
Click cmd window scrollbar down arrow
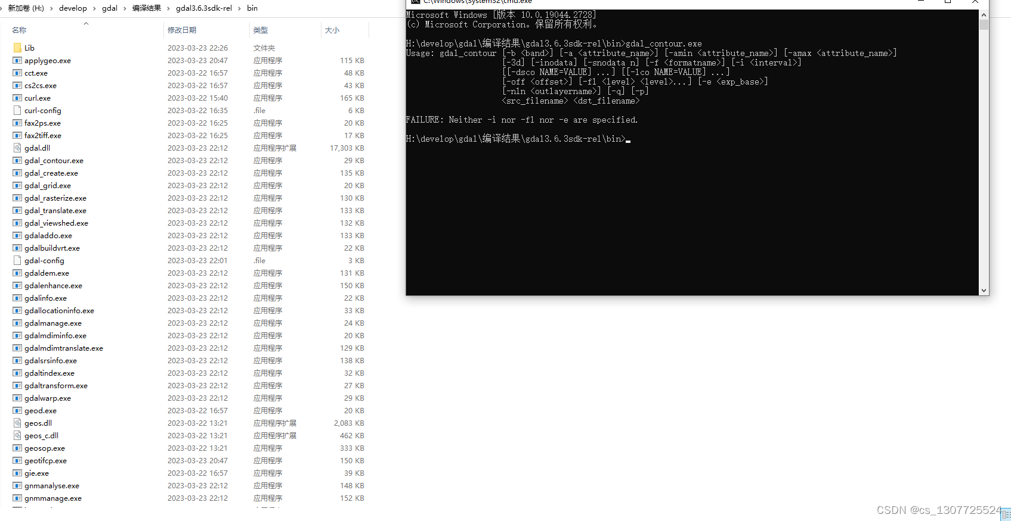click(984, 291)
